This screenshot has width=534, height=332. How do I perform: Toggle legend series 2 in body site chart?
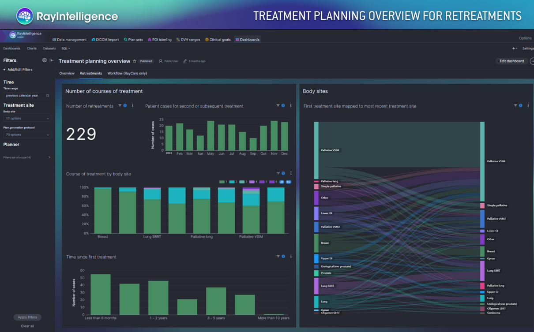click(x=233, y=182)
